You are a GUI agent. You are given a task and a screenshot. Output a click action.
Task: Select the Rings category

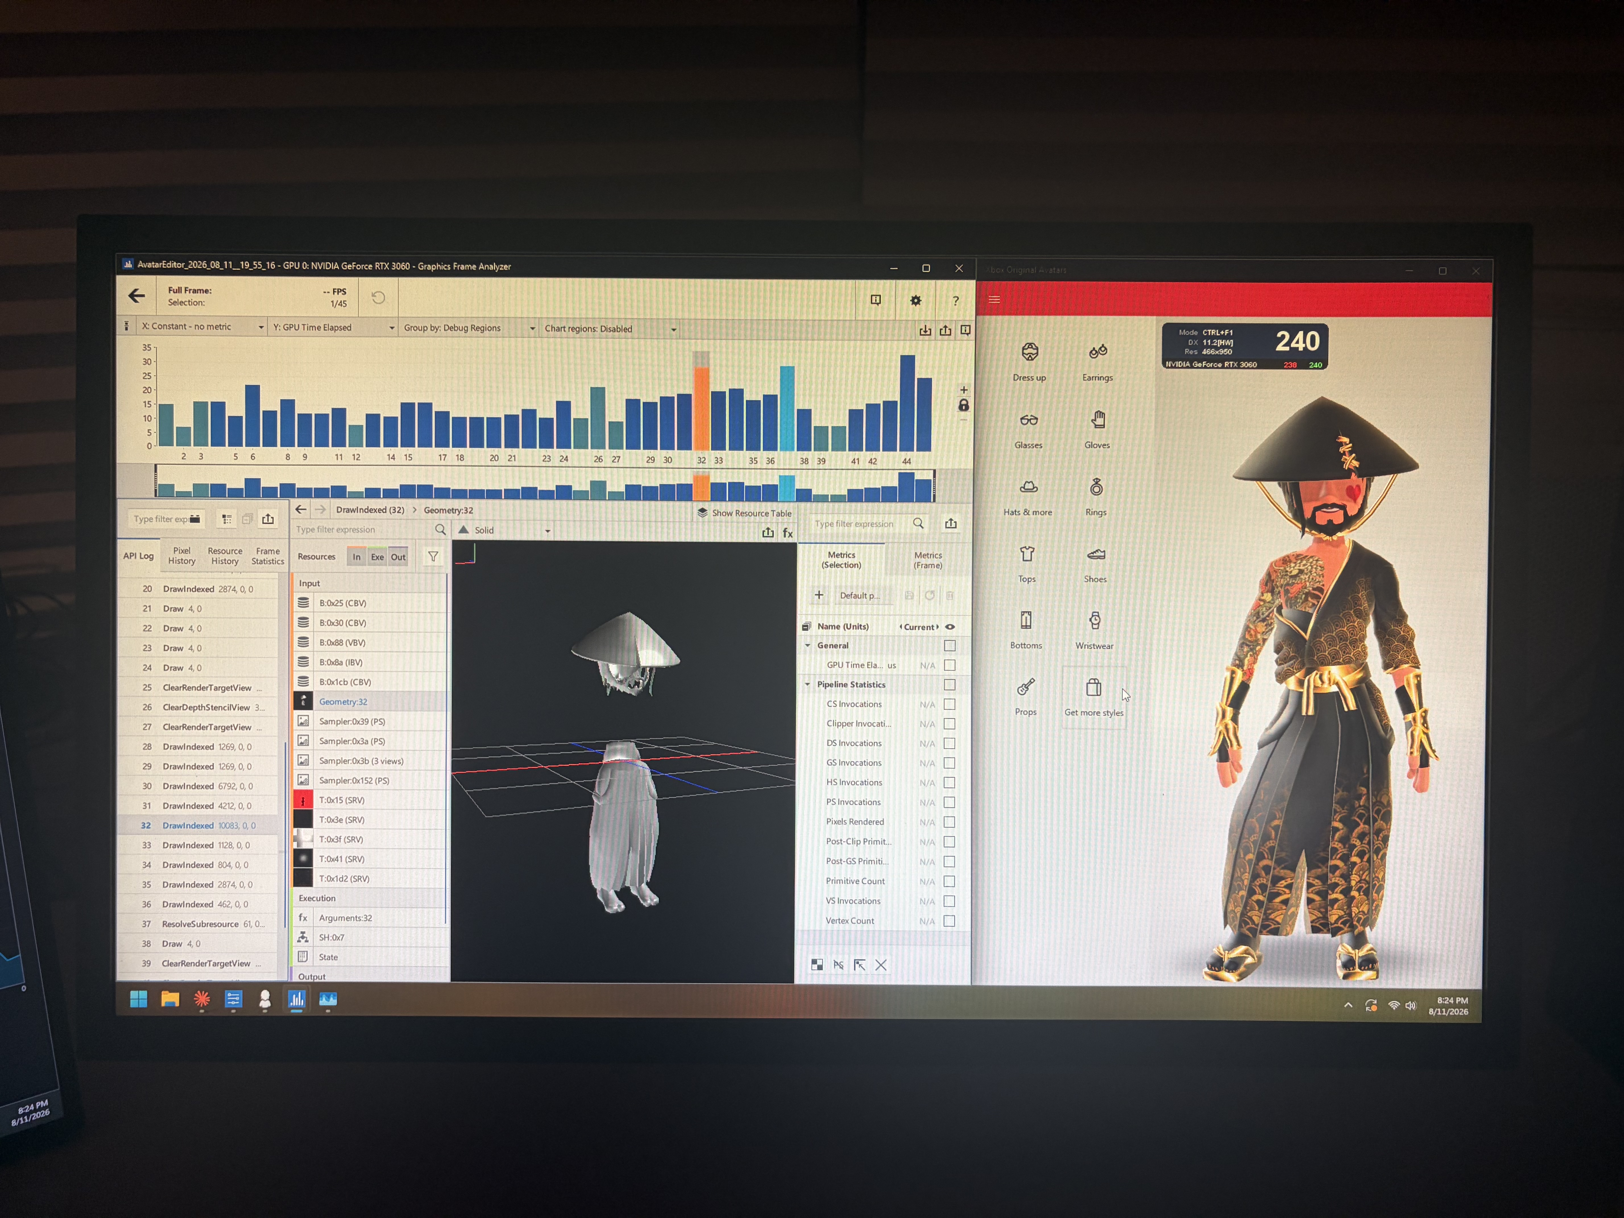(x=1096, y=497)
